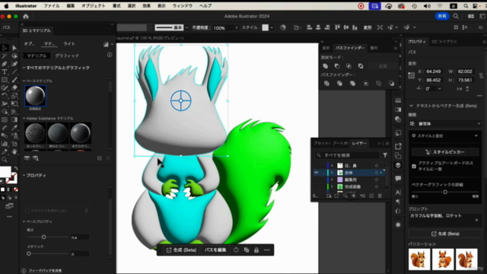Collapse テキストからベクター生成 section
The image size is (487, 274).
pyautogui.click(x=411, y=106)
